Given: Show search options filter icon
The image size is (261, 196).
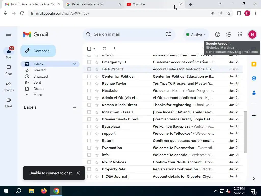Looking at the screenshot, I should 168,34.
